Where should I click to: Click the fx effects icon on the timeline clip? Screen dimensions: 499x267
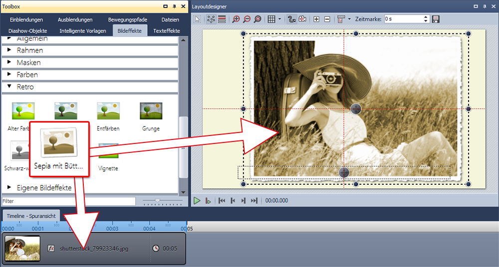[51, 248]
